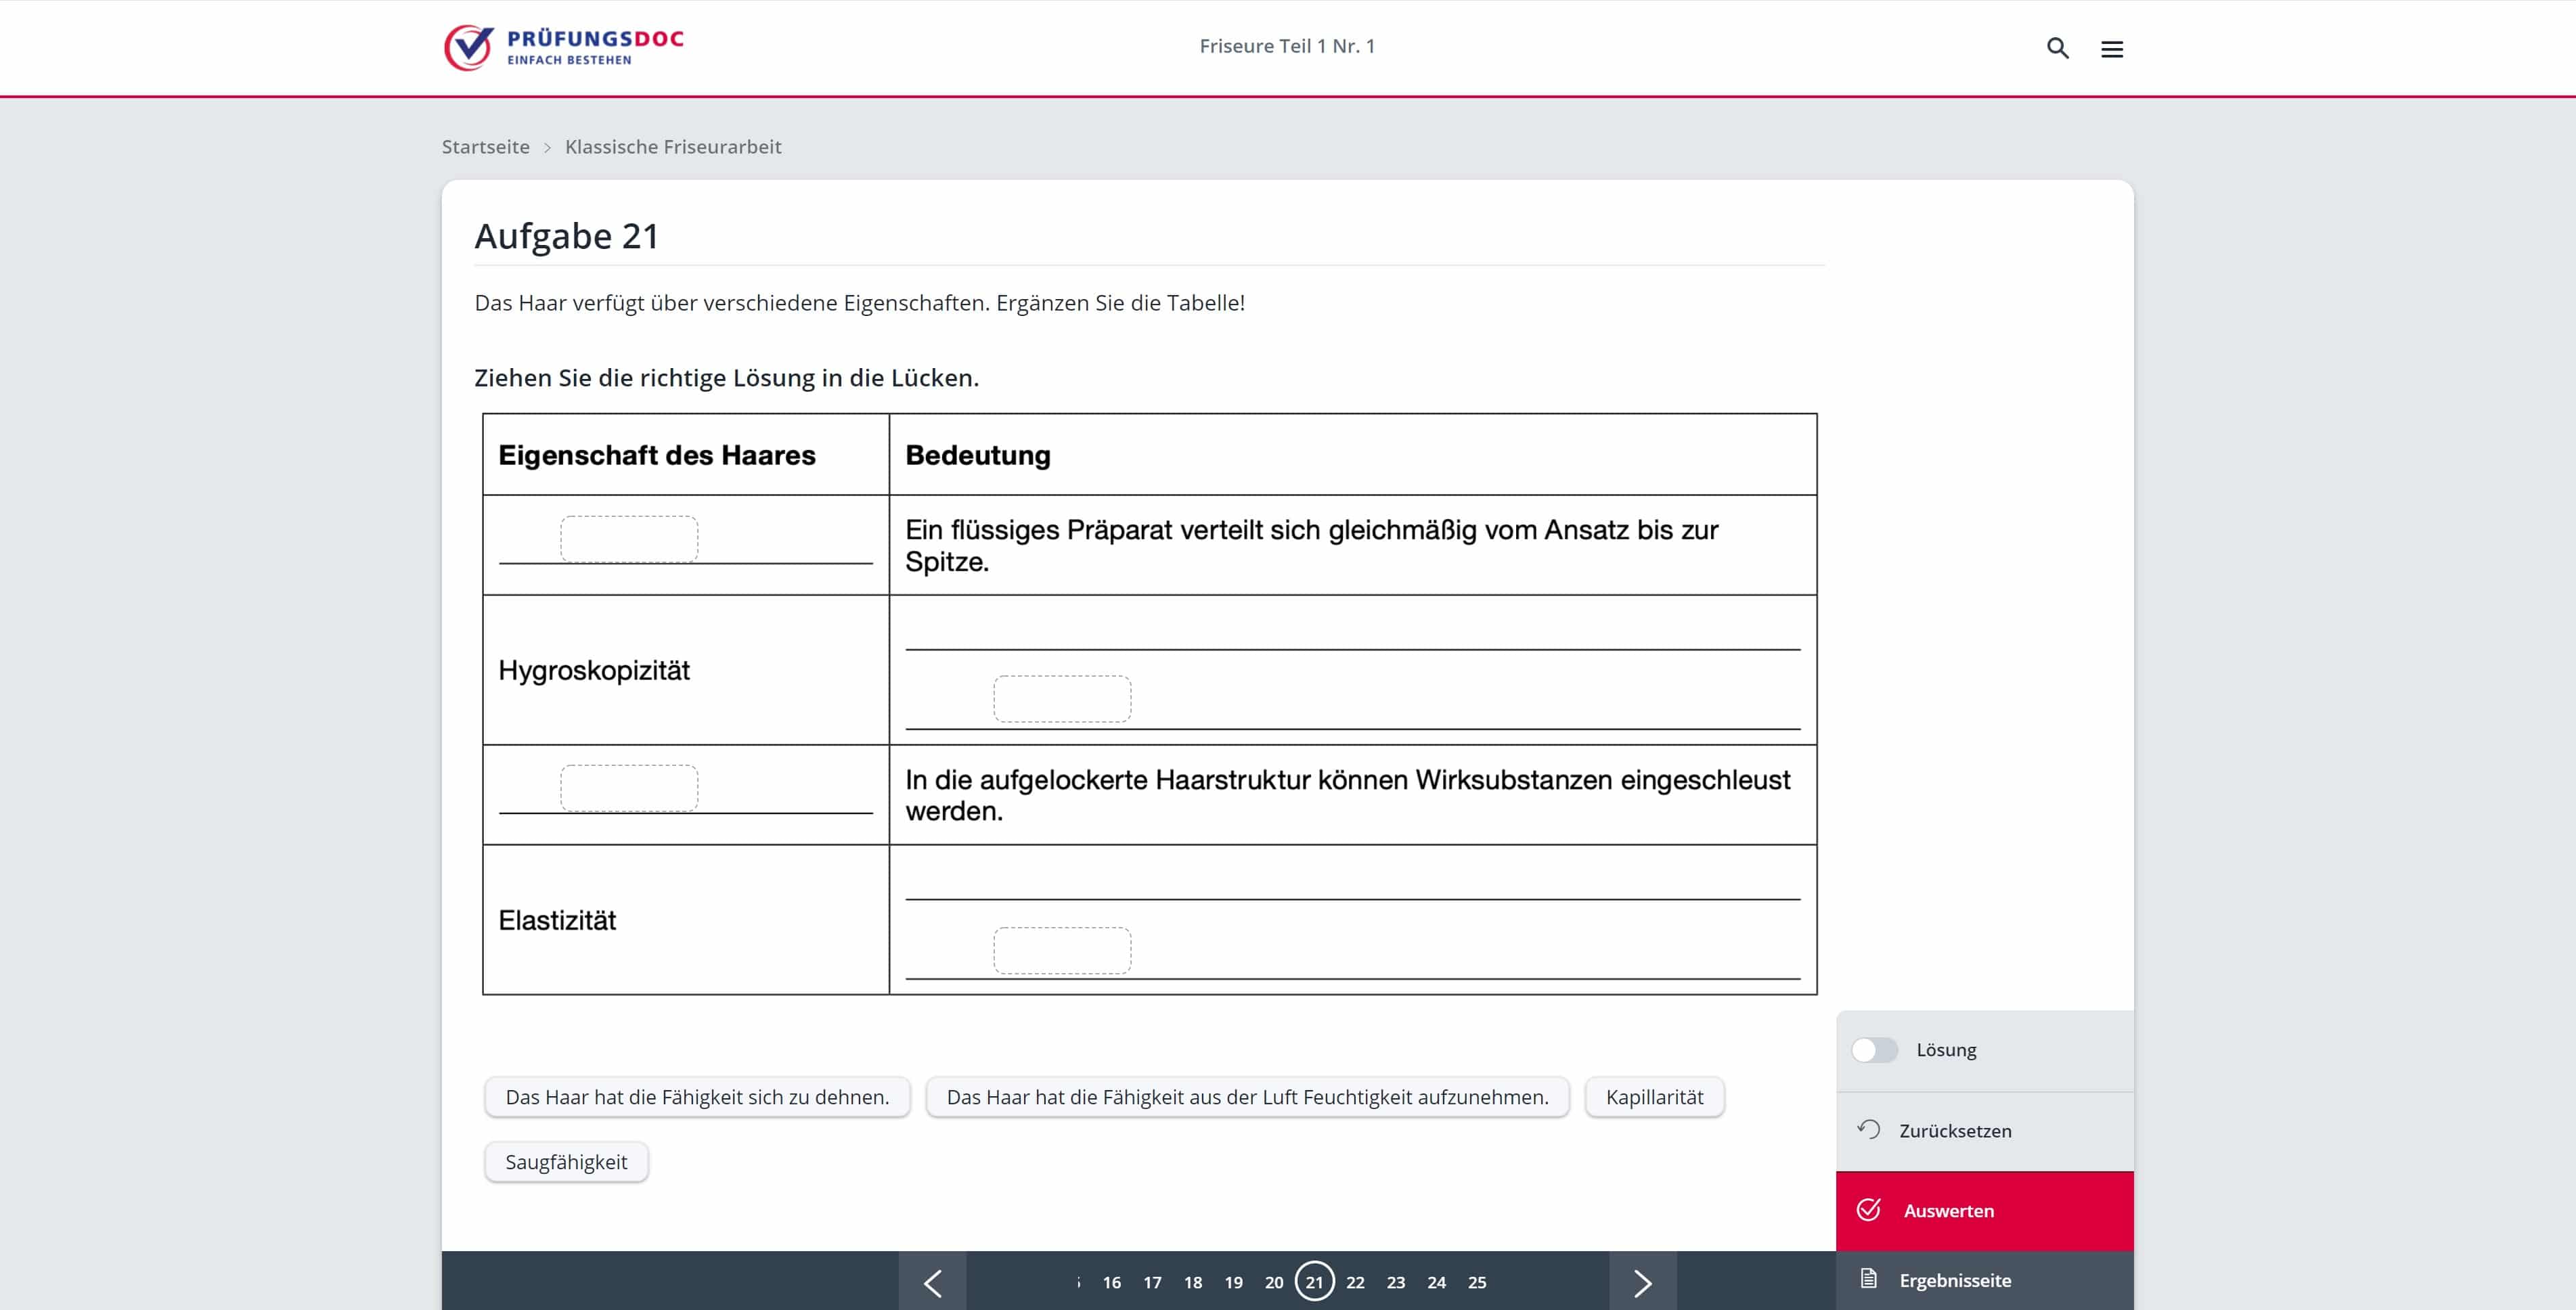Select the Kapillarität answer chip
This screenshot has height=1310, width=2576.
[1654, 1097]
